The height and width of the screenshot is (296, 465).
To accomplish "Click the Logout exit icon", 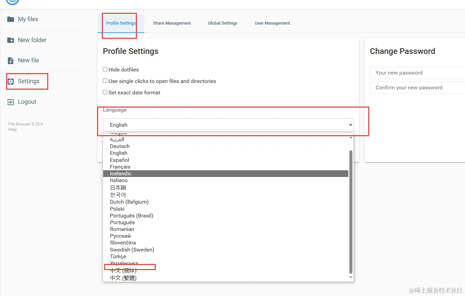I will (11, 102).
